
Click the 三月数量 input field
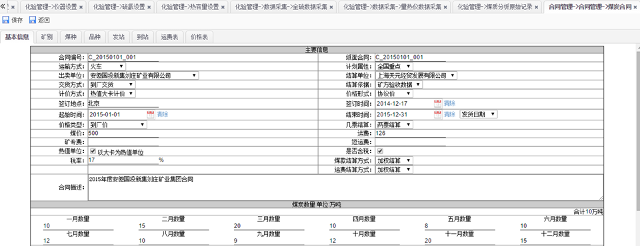269,227
